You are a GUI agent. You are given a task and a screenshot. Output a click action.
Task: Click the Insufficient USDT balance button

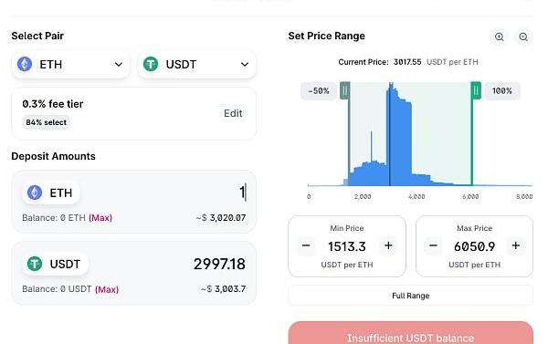411,334
